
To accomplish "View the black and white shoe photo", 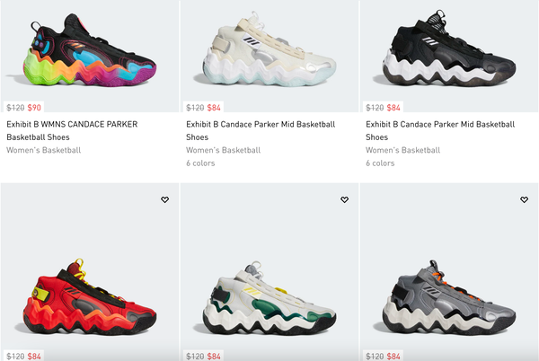I will tap(449, 48).
